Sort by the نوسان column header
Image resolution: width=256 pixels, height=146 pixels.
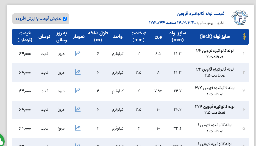pos(44,37)
